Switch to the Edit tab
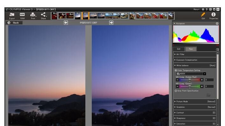 179,49
